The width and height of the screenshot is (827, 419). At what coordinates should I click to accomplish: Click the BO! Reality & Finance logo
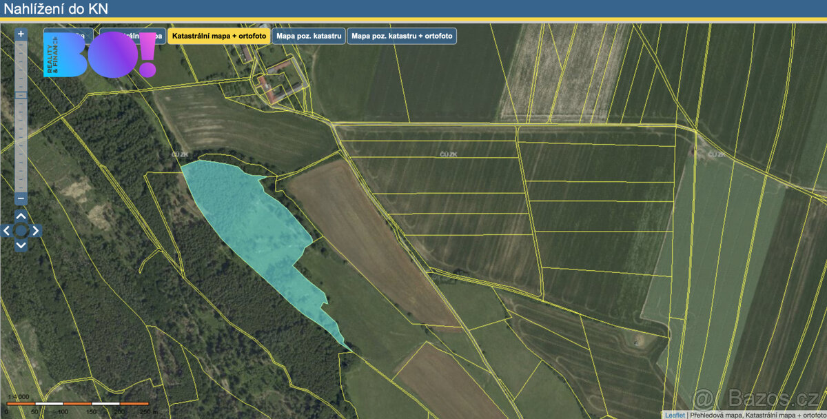[x=100, y=55]
